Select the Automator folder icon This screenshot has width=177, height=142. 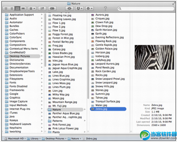7,22
